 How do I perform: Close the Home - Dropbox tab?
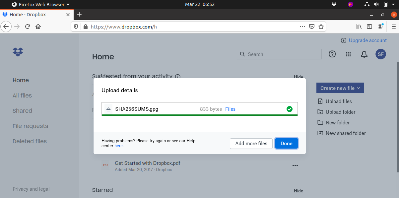pos(68,15)
